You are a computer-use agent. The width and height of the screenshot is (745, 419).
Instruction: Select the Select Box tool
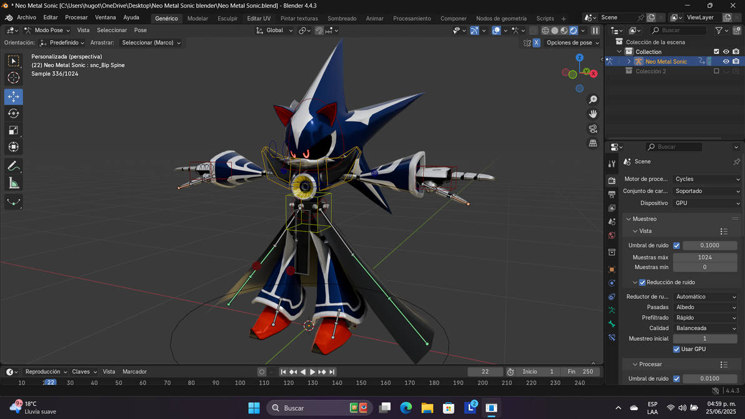(13, 61)
